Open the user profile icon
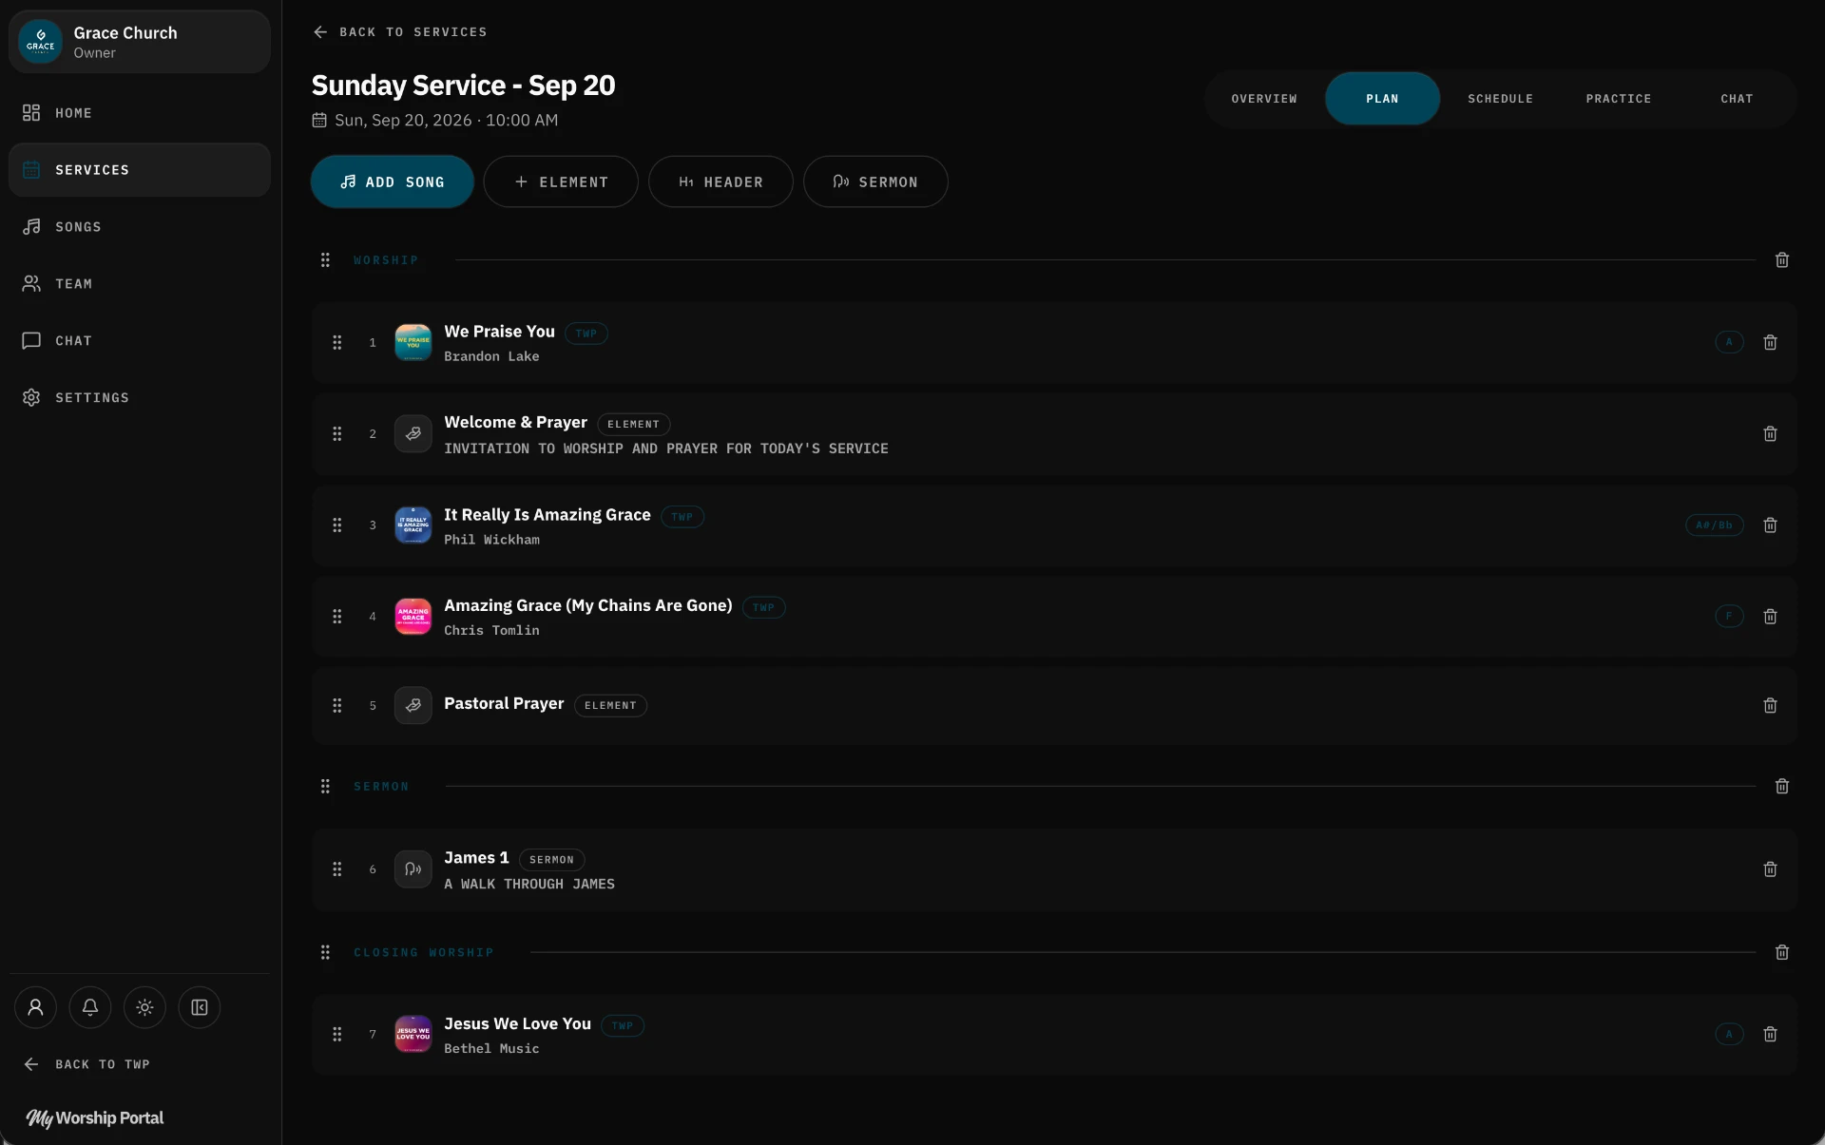Viewport: 1825px width, 1145px height. [x=35, y=1007]
